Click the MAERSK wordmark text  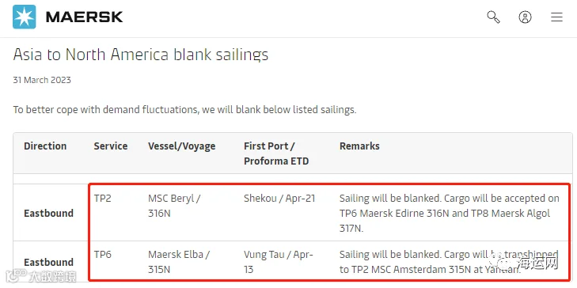[x=84, y=17]
